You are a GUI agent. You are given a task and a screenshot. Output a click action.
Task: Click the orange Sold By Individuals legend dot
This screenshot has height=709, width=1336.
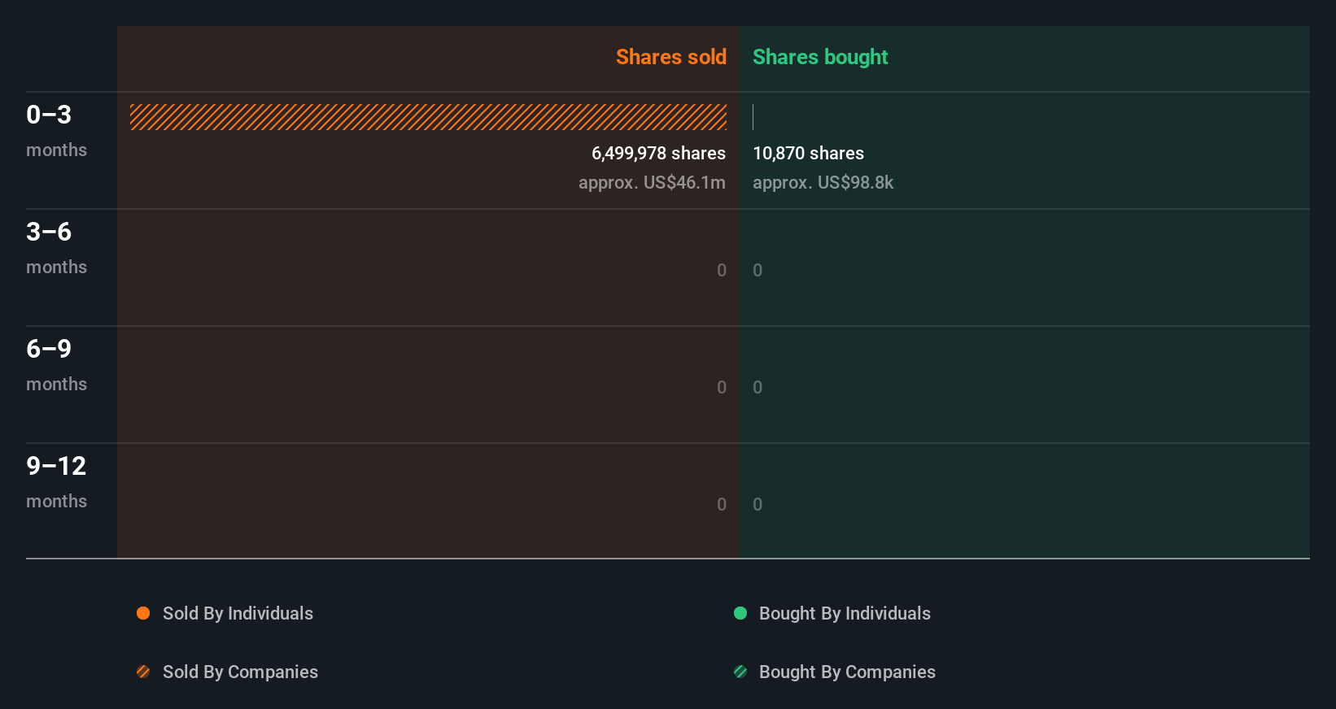[143, 613]
